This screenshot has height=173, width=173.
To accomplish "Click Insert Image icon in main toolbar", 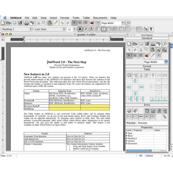I will (x=92, y=23).
